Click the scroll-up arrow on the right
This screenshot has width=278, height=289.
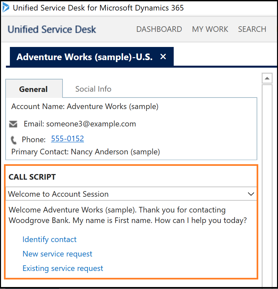267,78
